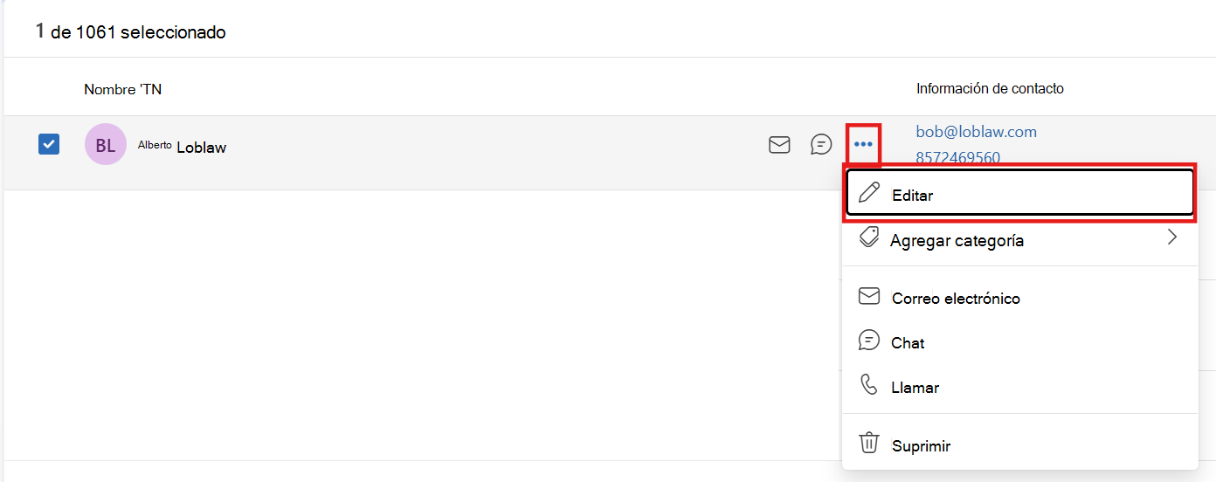Image resolution: width=1216 pixels, height=482 pixels.
Task: Click the phone icon beside Llamar
Action: click(869, 385)
